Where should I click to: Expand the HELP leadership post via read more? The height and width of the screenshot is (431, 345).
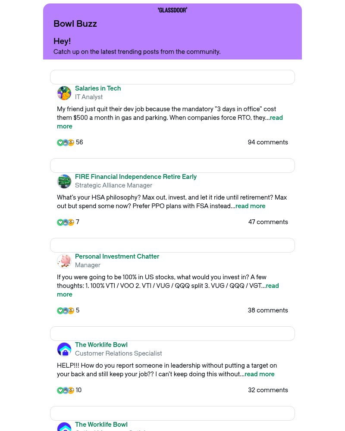click(259, 374)
